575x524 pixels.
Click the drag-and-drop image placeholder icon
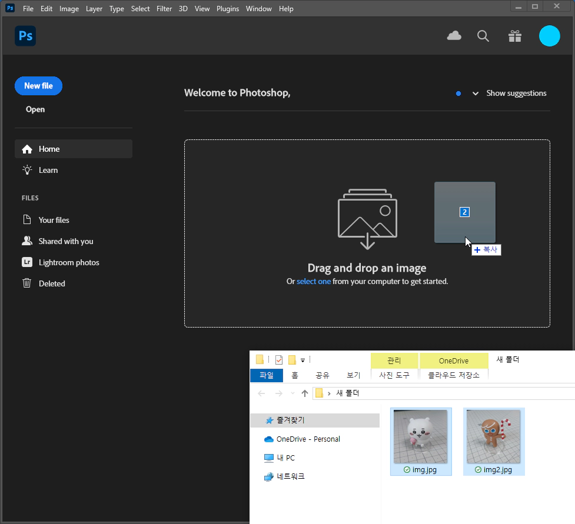[367, 219]
